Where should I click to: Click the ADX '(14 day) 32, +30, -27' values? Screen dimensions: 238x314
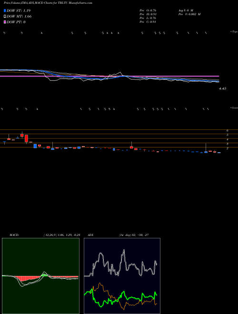coord(133,235)
